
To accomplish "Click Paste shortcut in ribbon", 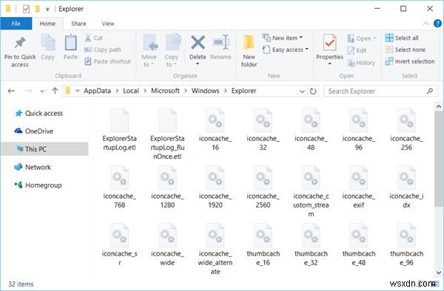I will click(107, 61).
